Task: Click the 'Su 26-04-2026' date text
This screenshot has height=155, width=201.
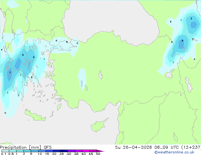Action: [133, 147]
